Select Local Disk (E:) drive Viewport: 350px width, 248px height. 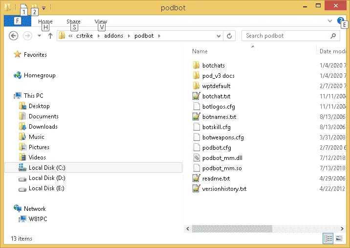[46, 188]
